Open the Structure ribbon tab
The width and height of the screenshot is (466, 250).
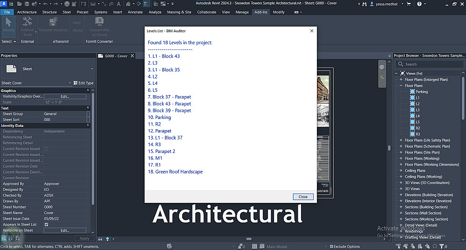click(49, 12)
